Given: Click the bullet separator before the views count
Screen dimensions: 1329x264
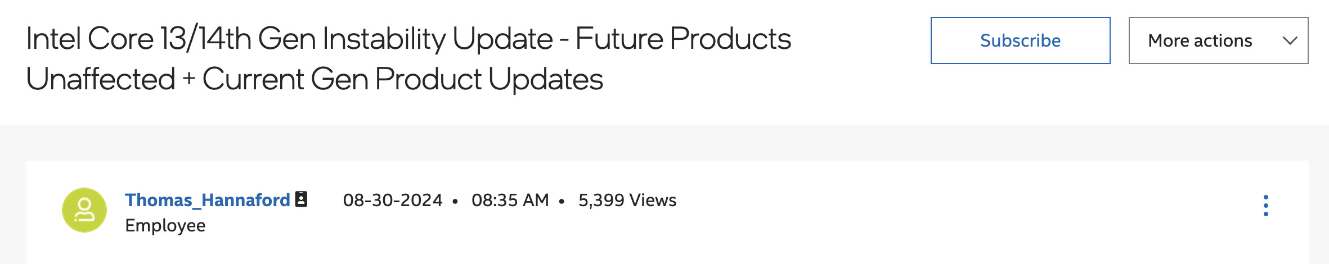Looking at the screenshot, I should click(562, 201).
